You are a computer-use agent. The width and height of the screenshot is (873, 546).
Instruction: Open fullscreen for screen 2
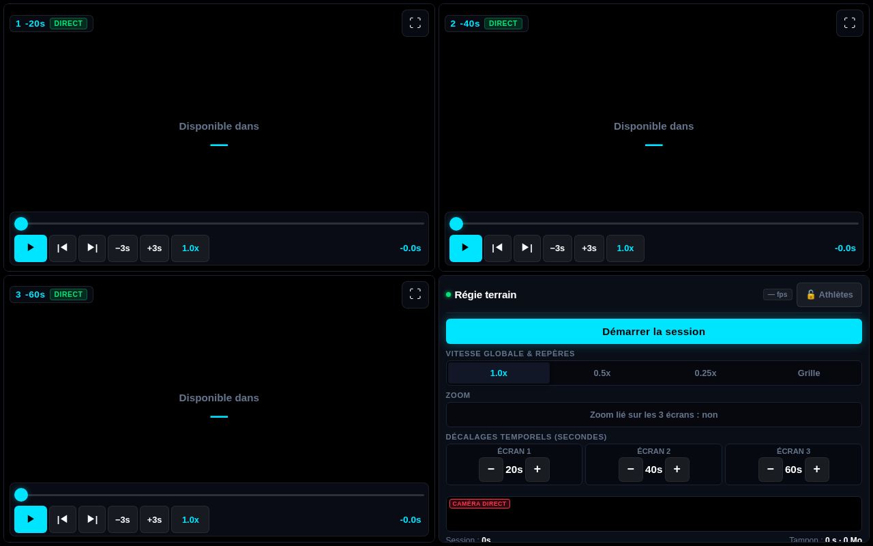point(849,23)
